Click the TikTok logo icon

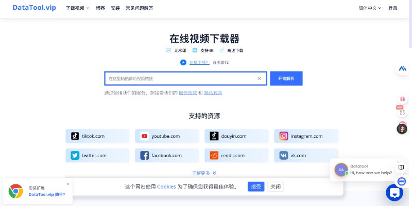(x=75, y=136)
